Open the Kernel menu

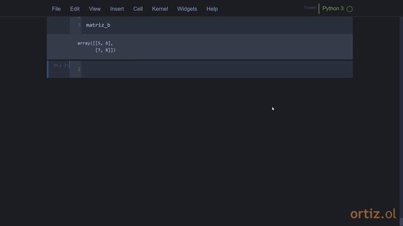pyautogui.click(x=160, y=9)
